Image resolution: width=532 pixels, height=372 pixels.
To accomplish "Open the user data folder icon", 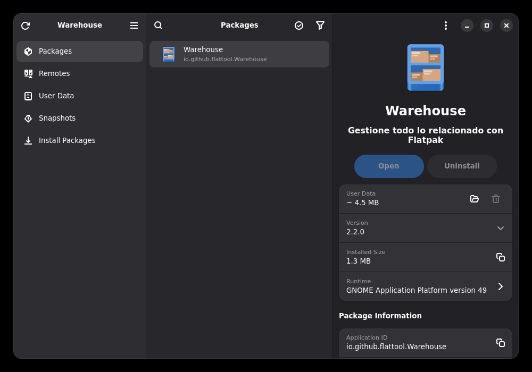I will click(x=475, y=199).
